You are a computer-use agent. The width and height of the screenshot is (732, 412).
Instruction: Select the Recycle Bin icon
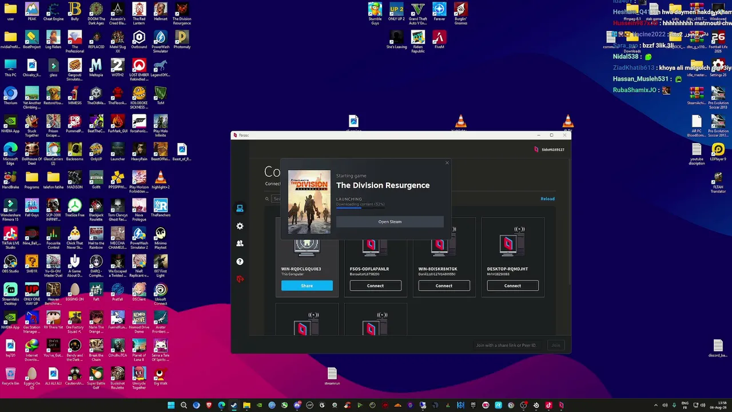tap(10, 377)
